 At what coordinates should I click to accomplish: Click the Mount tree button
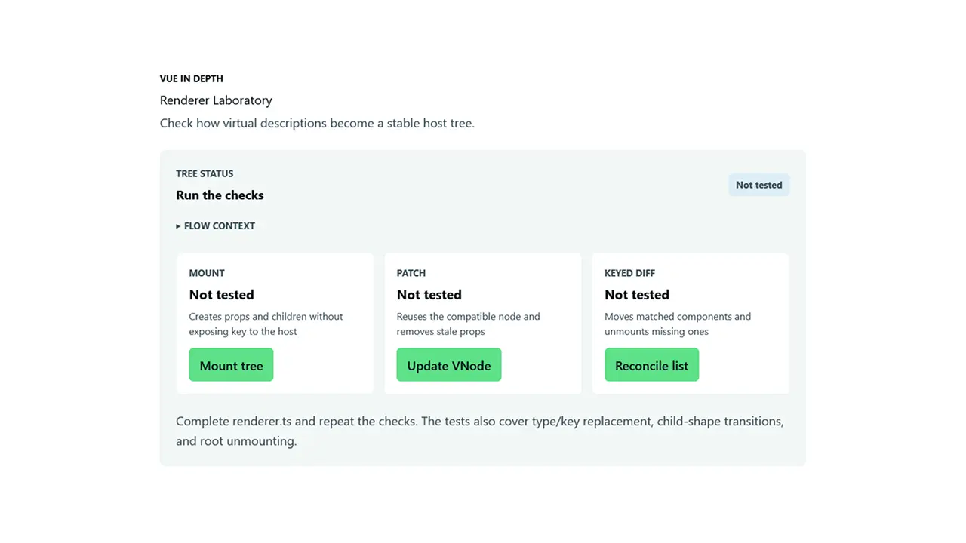click(231, 365)
